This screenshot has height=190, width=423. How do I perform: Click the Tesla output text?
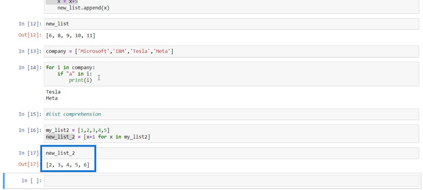click(53, 92)
